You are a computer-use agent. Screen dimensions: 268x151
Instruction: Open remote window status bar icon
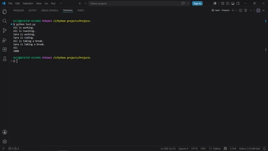pyautogui.click(x=4, y=148)
